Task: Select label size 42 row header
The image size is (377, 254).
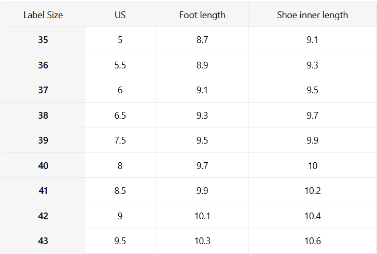Action: (43, 216)
